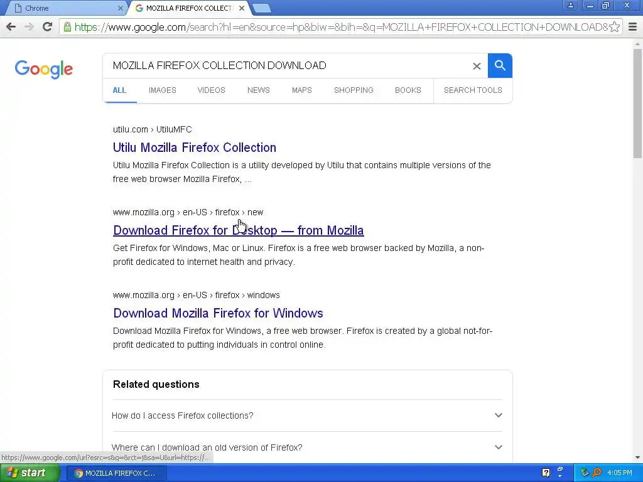Image resolution: width=643 pixels, height=482 pixels.
Task: Open the SHOPPING results tab
Action: tap(354, 90)
